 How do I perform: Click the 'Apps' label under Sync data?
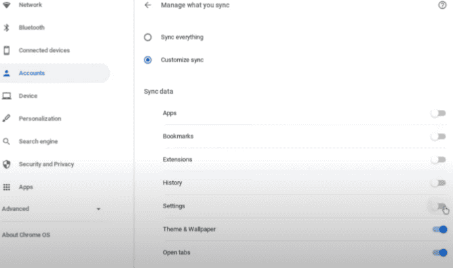[170, 113]
